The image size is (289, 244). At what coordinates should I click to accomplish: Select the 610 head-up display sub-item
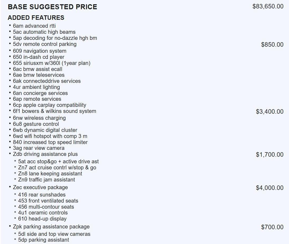[42, 219]
